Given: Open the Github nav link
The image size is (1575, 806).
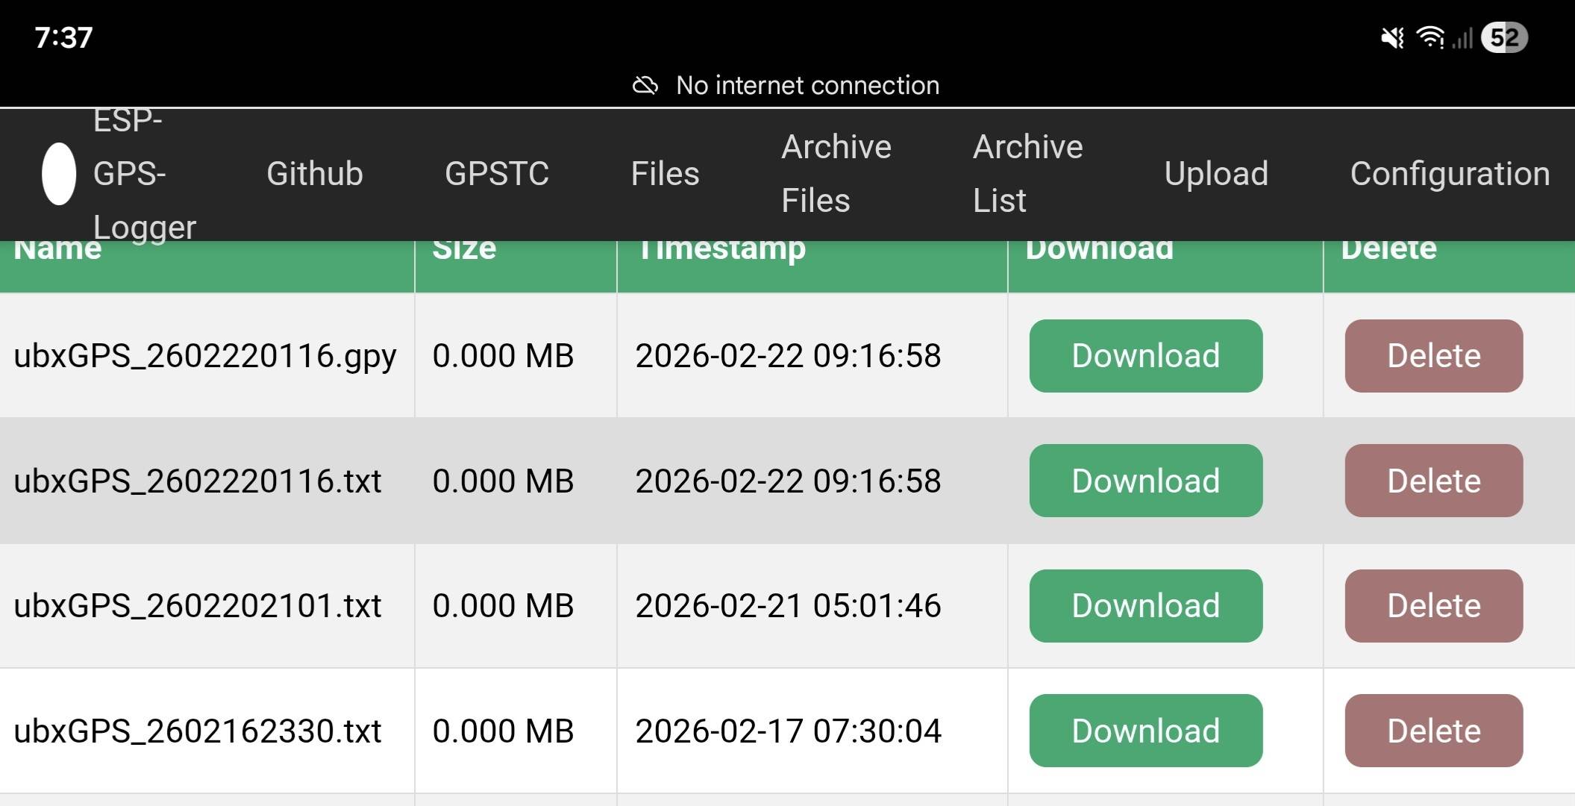Looking at the screenshot, I should 314,174.
